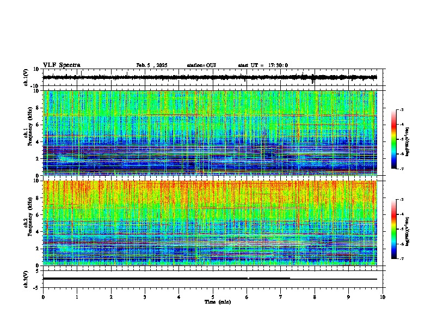Click time axis tick label "3"
The width and height of the screenshot is (431, 333).
(145, 297)
